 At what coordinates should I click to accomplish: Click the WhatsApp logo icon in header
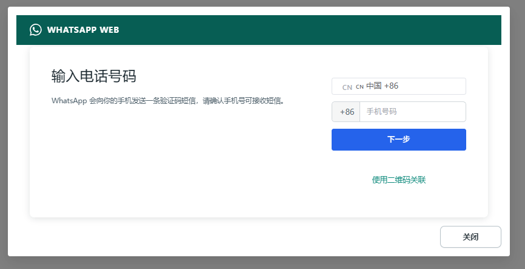(36, 30)
